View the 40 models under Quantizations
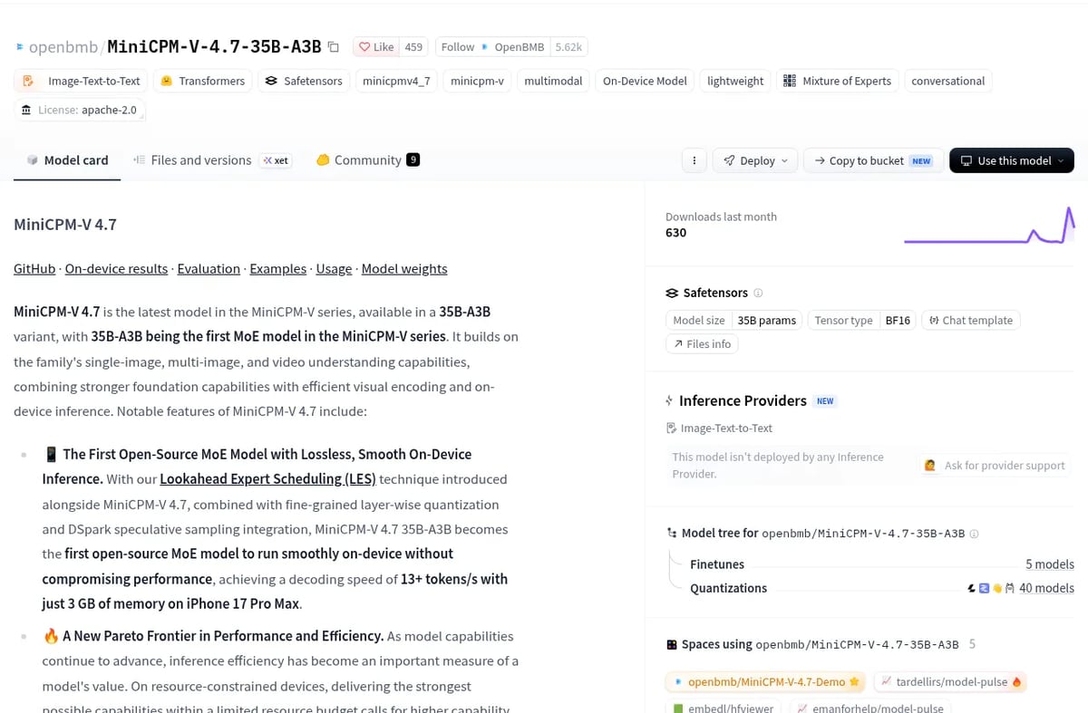Screen dimensions: 1088x713 (1046, 588)
